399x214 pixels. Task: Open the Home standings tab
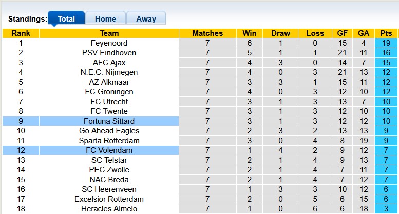[105, 19]
